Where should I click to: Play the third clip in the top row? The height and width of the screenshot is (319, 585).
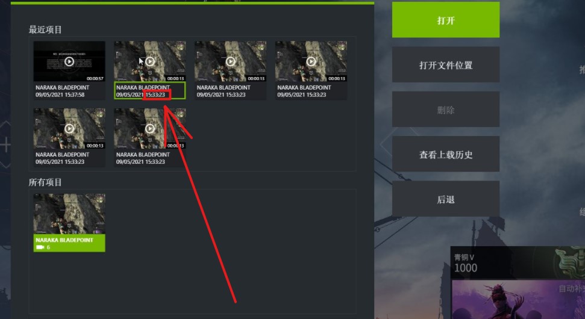pos(231,61)
